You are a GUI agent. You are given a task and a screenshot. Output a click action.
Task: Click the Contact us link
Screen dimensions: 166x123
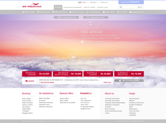point(104,2)
